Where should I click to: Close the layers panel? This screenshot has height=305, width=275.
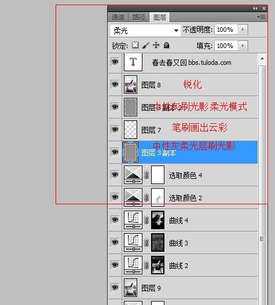click(x=264, y=8)
